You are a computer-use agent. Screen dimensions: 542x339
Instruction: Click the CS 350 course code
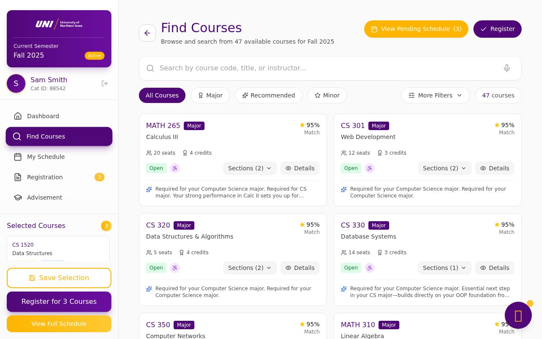(x=158, y=325)
